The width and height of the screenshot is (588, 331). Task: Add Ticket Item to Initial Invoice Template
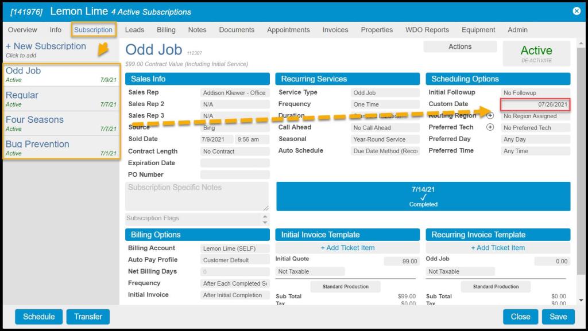point(350,248)
